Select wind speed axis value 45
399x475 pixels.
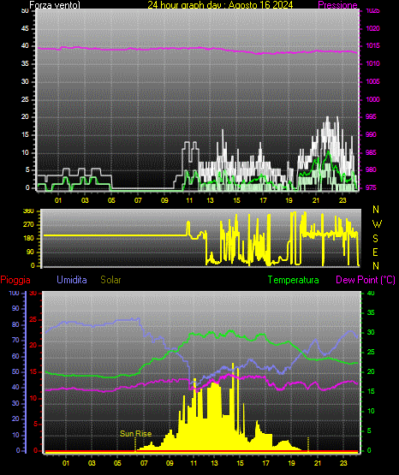point(25,28)
